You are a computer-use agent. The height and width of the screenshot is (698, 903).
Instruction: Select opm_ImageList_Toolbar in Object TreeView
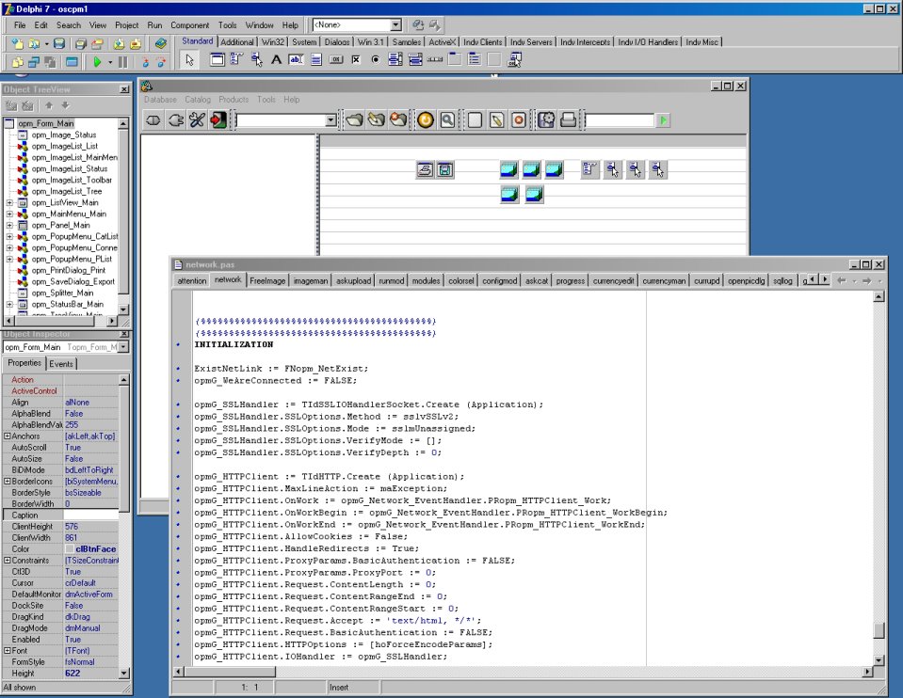pos(71,180)
